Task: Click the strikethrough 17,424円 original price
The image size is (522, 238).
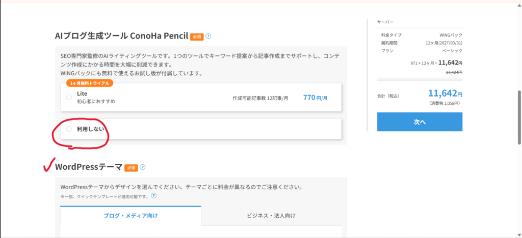Action: (454, 73)
